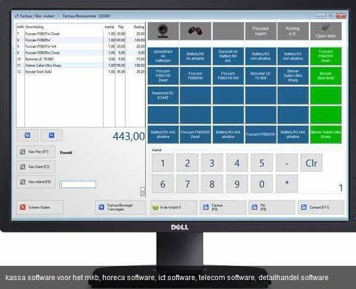Click the Kies Pers (F7) search icon

coord(23,152)
